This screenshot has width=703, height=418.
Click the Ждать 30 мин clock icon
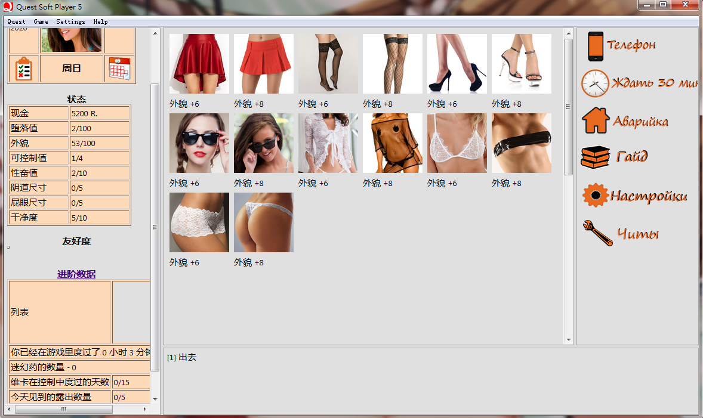595,83
